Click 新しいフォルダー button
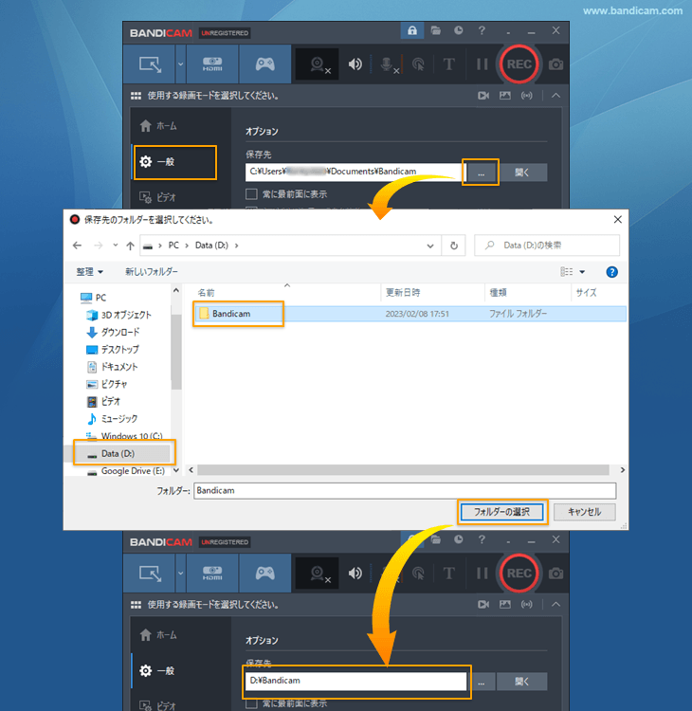This screenshot has height=711, width=692. pos(152,272)
